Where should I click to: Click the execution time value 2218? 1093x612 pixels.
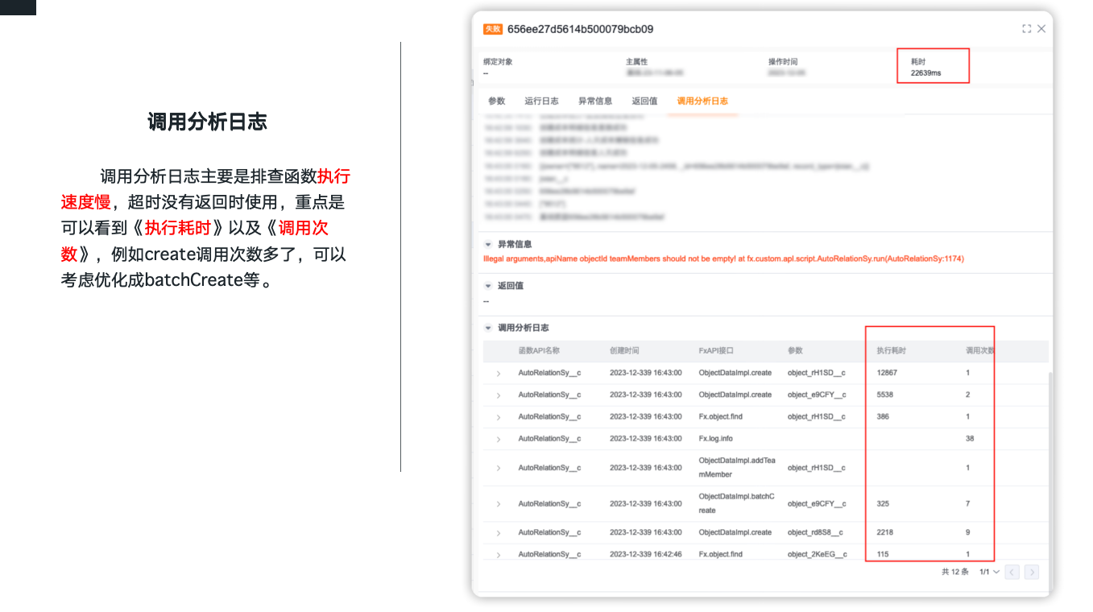[x=885, y=533]
